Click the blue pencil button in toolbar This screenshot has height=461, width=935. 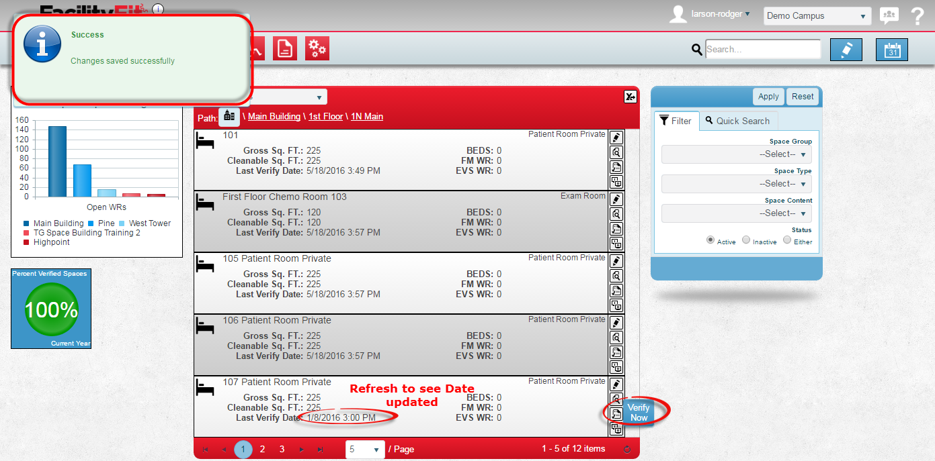(x=846, y=50)
